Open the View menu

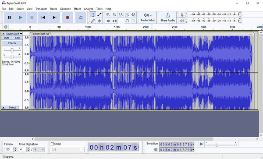(29, 9)
